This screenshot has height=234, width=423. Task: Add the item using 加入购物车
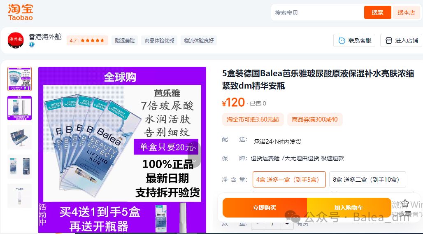[349, 208]
